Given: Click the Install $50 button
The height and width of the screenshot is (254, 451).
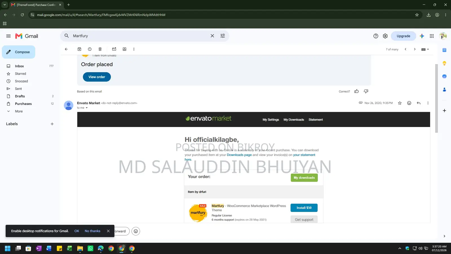Looking at the screenshot, I should [x=304, y=208].
